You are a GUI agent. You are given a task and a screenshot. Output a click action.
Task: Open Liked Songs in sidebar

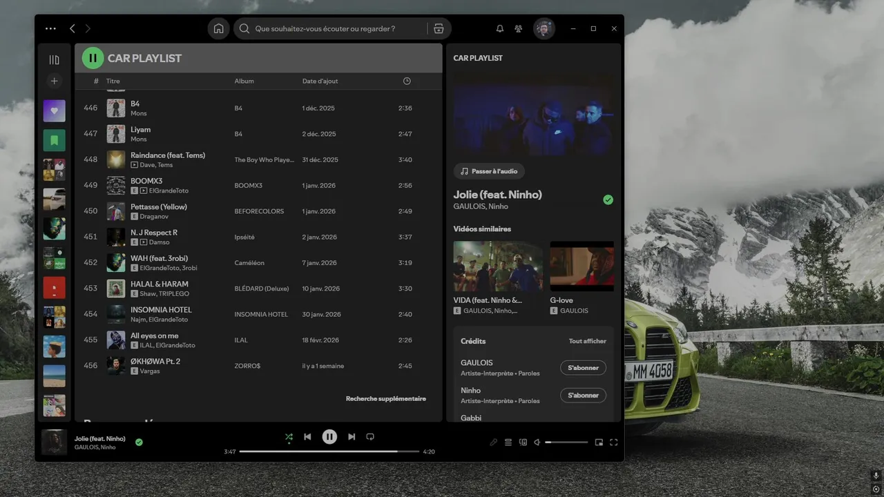click(x=55, y=110)
